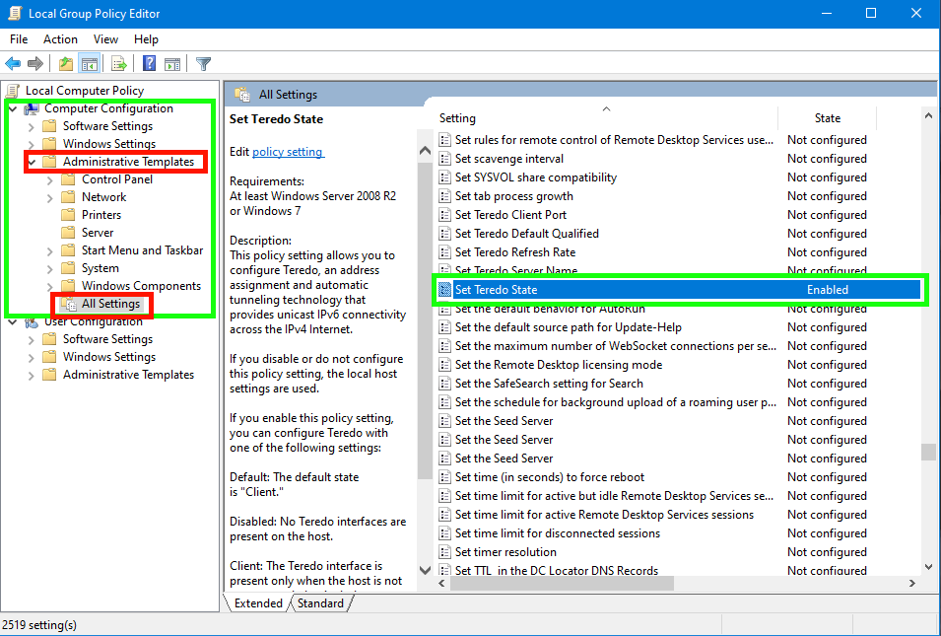
Task: Click the Back arrow toolbar icon
Action: coord(13,64)
